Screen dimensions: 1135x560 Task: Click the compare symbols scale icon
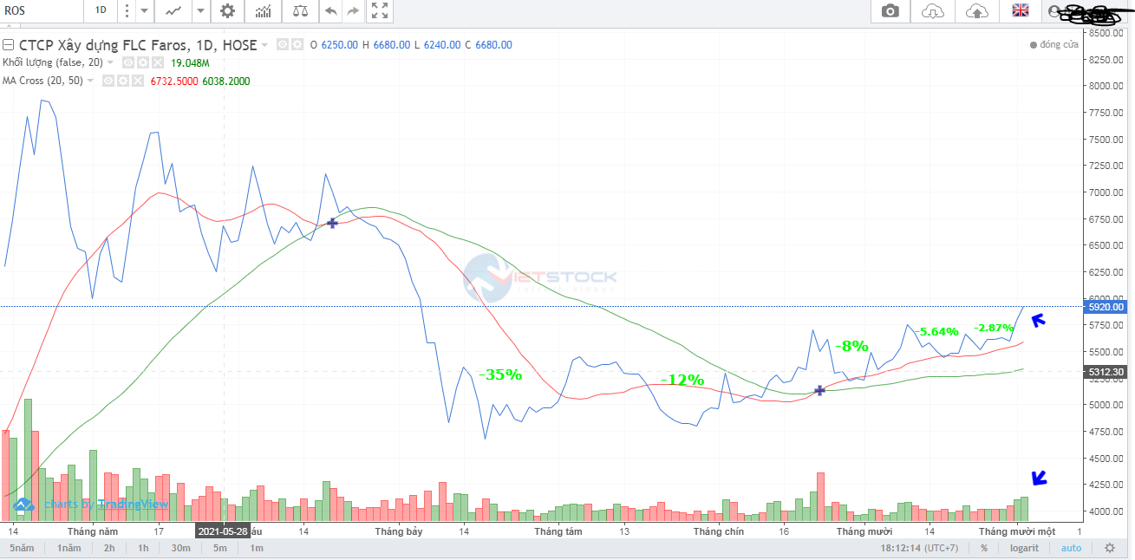point(300,11)
